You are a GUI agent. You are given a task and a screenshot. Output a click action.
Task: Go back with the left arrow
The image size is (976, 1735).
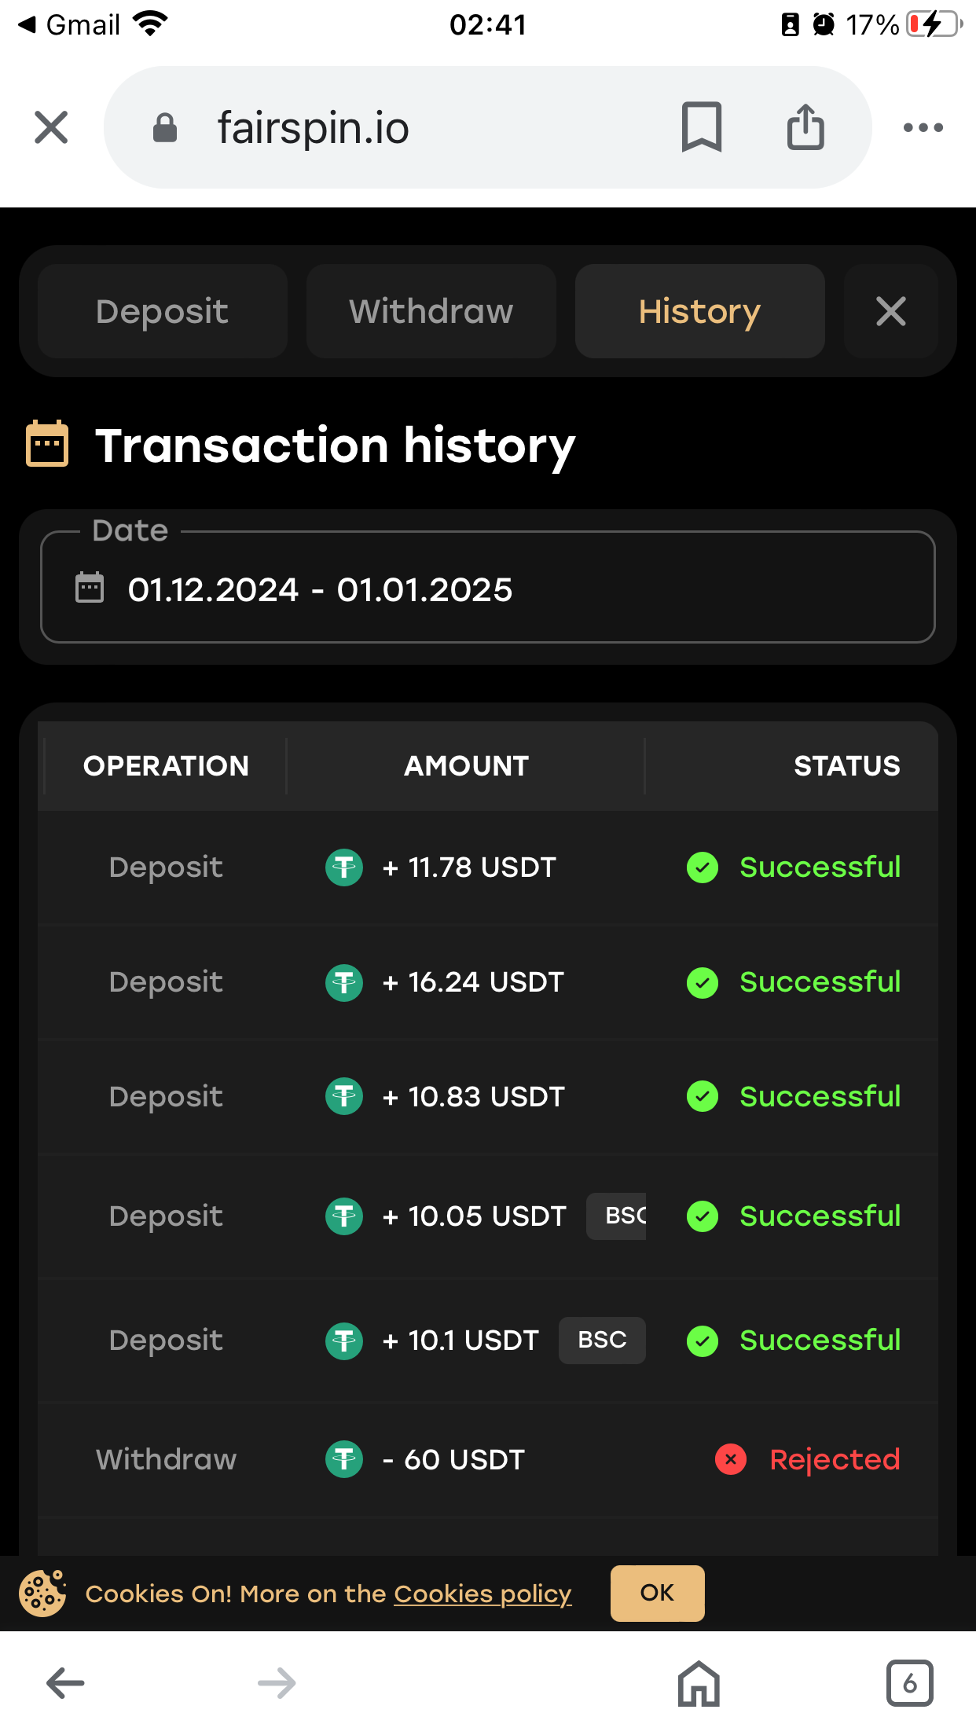pos(65,1682)
